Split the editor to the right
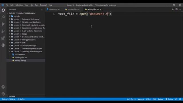The width and height of the screenshot is (183, 103). coord(176,9)
